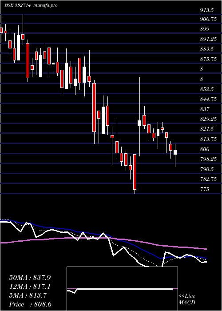Select the 806 price label
222x311 pixels.
pyautogui.click(x=204, y=149)
